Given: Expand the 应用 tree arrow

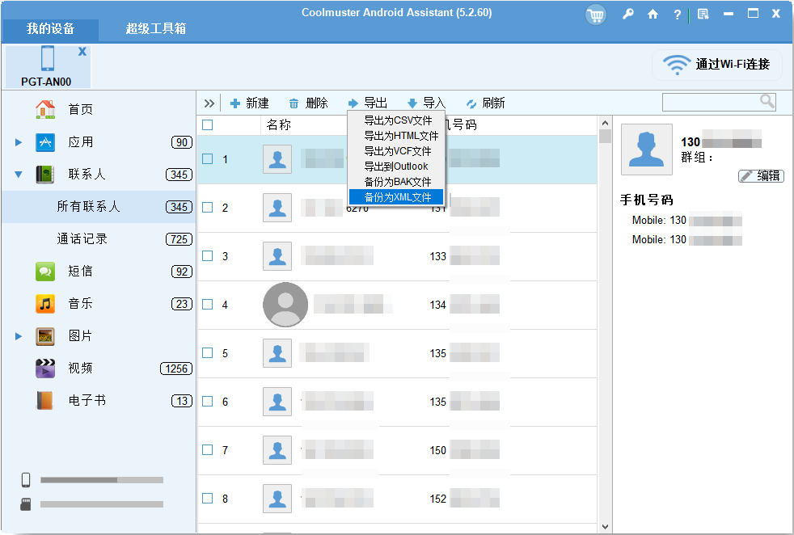Looking at the screenshot, I should 19,142.
